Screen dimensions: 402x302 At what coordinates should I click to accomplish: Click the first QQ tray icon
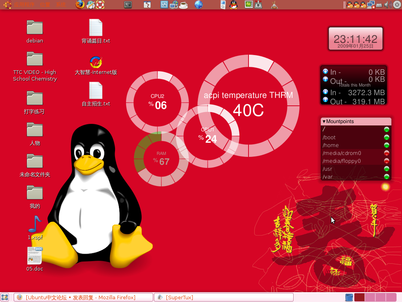(350, 5)
